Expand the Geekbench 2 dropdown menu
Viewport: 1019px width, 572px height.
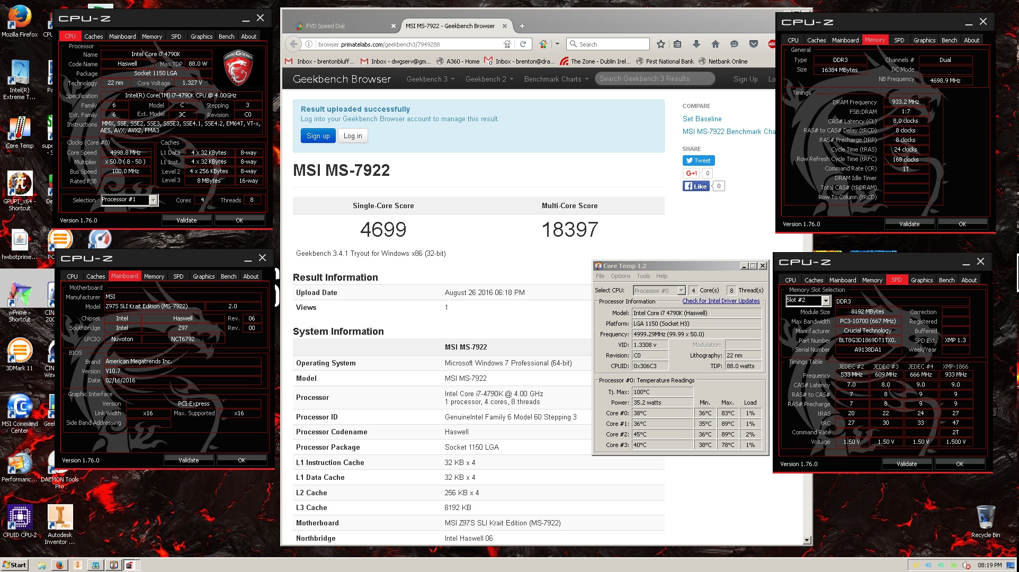pos(489,79)
